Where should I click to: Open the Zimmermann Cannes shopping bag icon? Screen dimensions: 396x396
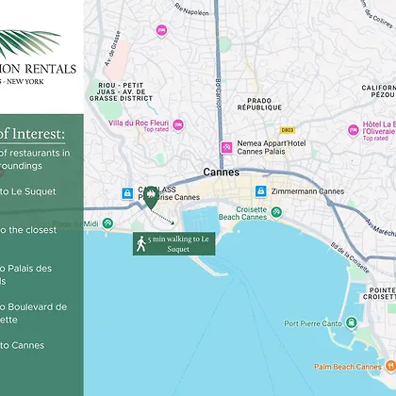pyautogui.click(x=261, y=191)
